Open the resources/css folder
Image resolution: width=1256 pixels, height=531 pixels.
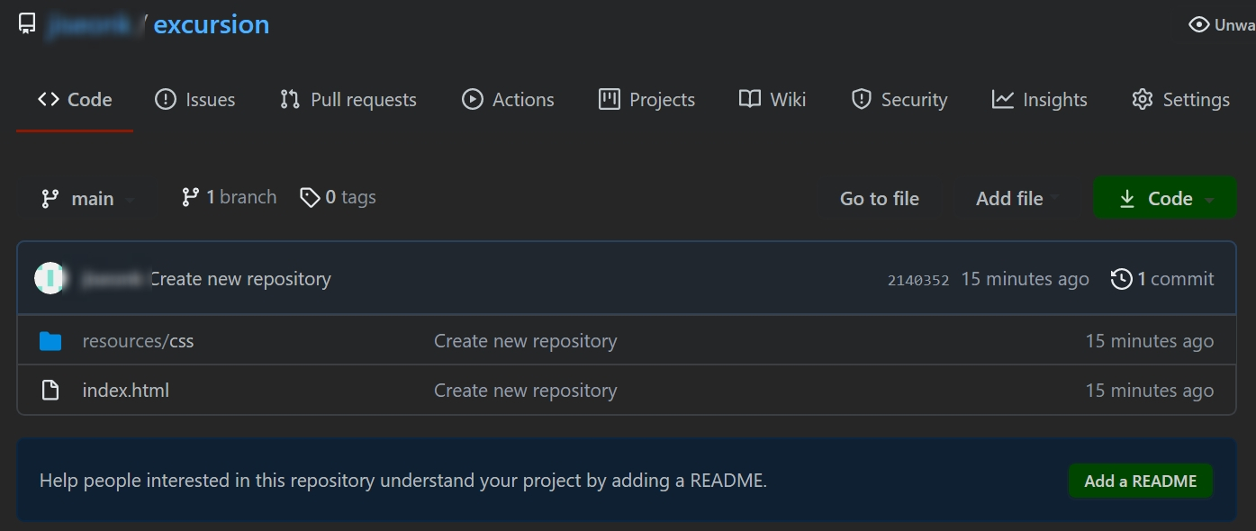click(x=138, y=341)
